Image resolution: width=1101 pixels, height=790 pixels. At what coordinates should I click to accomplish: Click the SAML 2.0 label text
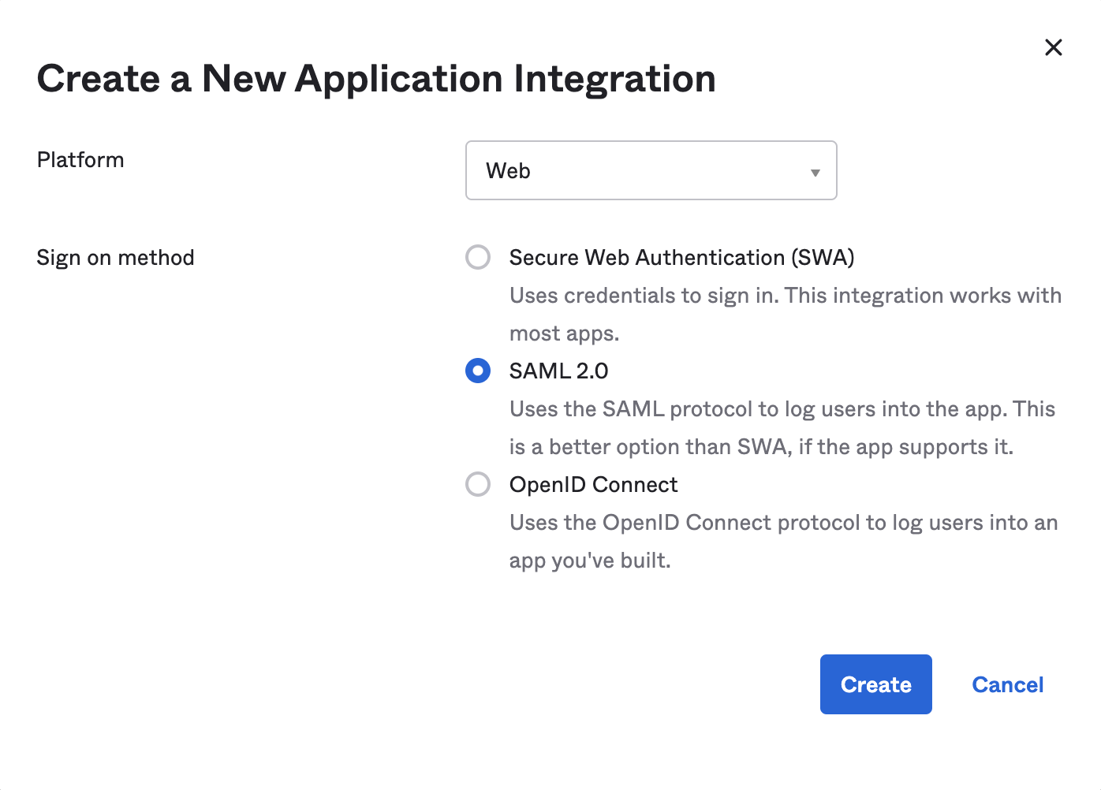click(558, 371)
